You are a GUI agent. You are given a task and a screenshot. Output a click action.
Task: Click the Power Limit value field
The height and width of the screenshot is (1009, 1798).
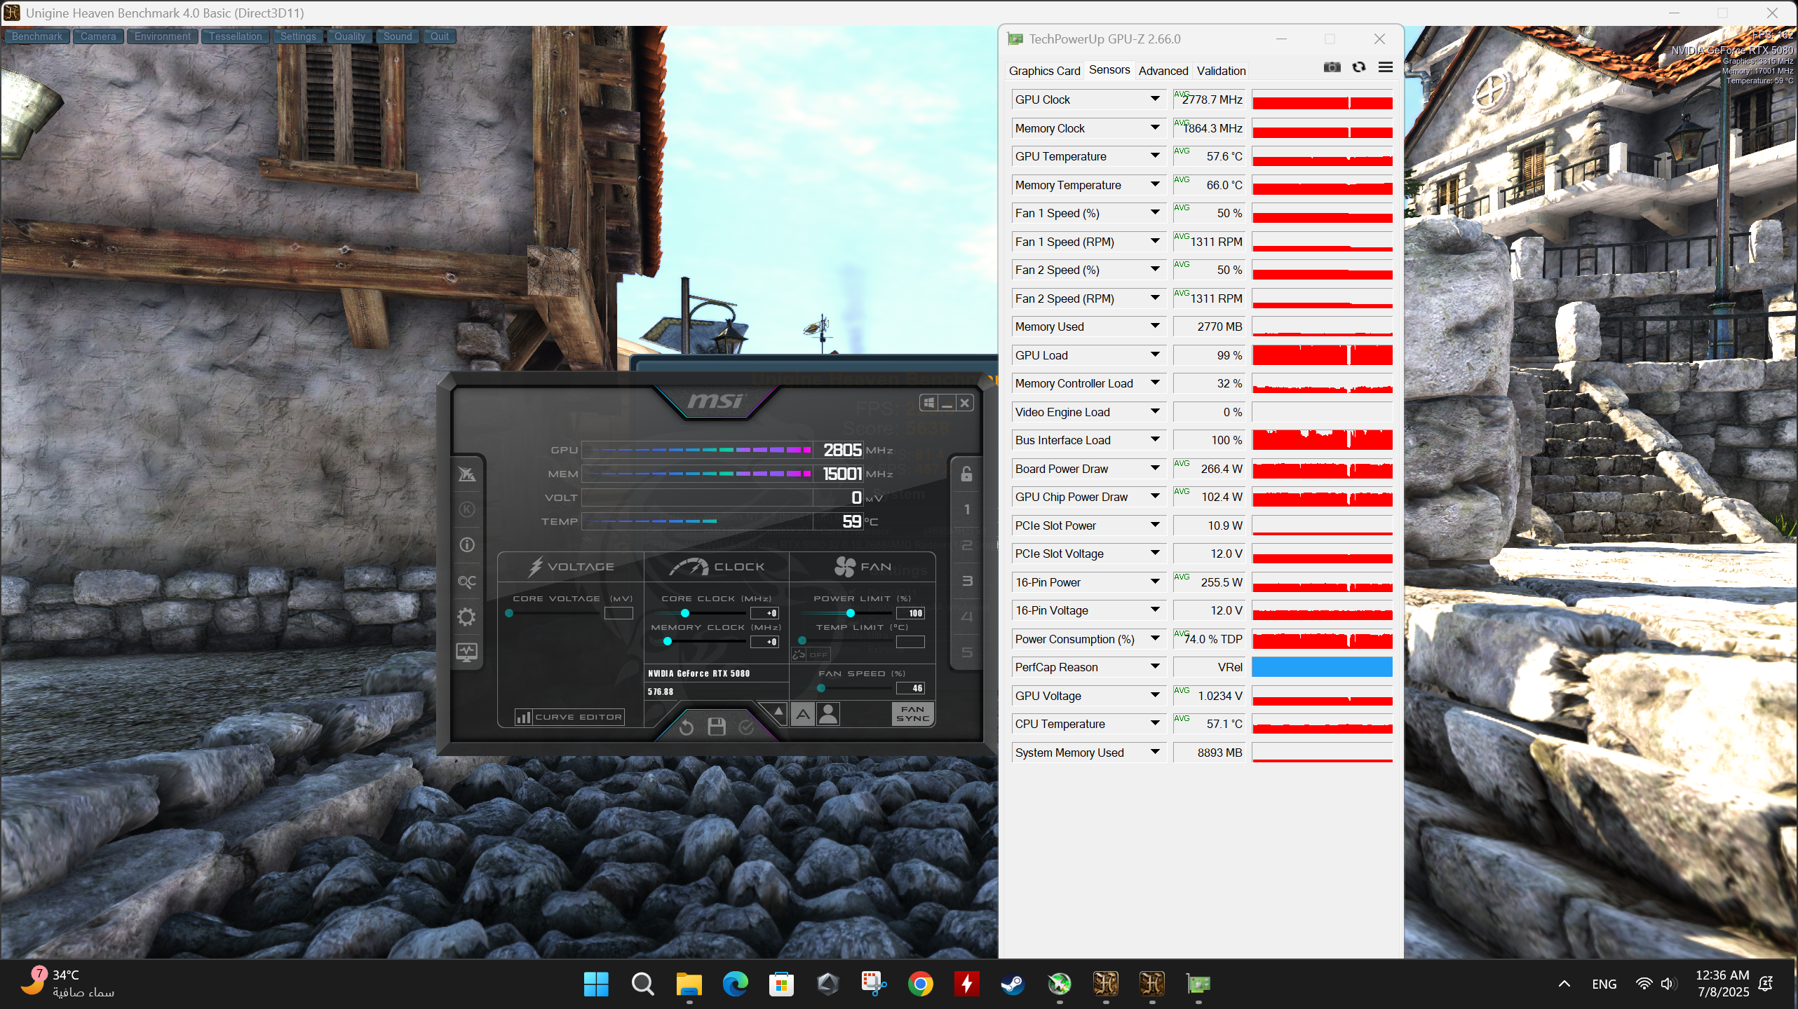pyautogui.click(x=911, y=613)
